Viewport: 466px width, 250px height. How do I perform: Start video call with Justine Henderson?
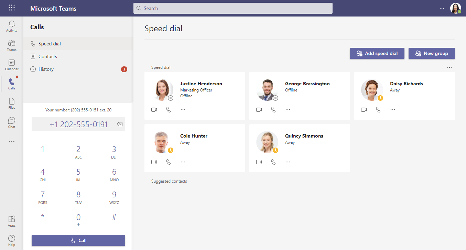(x=154, y=110)
